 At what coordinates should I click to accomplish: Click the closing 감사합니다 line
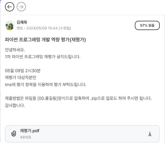(x=15, y=105)
